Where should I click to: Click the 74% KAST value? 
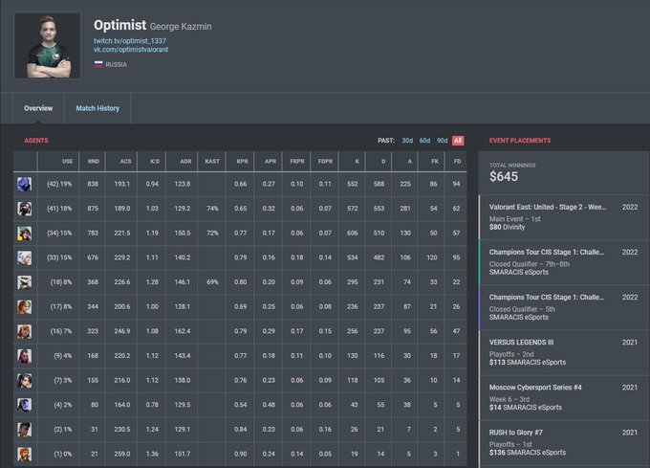pyautogui.click(x=212, y=209)
